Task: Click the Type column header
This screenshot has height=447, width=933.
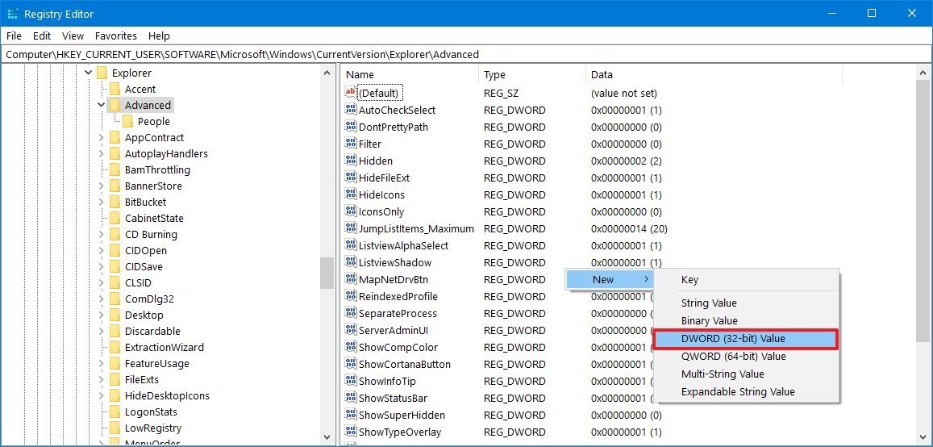Action: (531, 74)
